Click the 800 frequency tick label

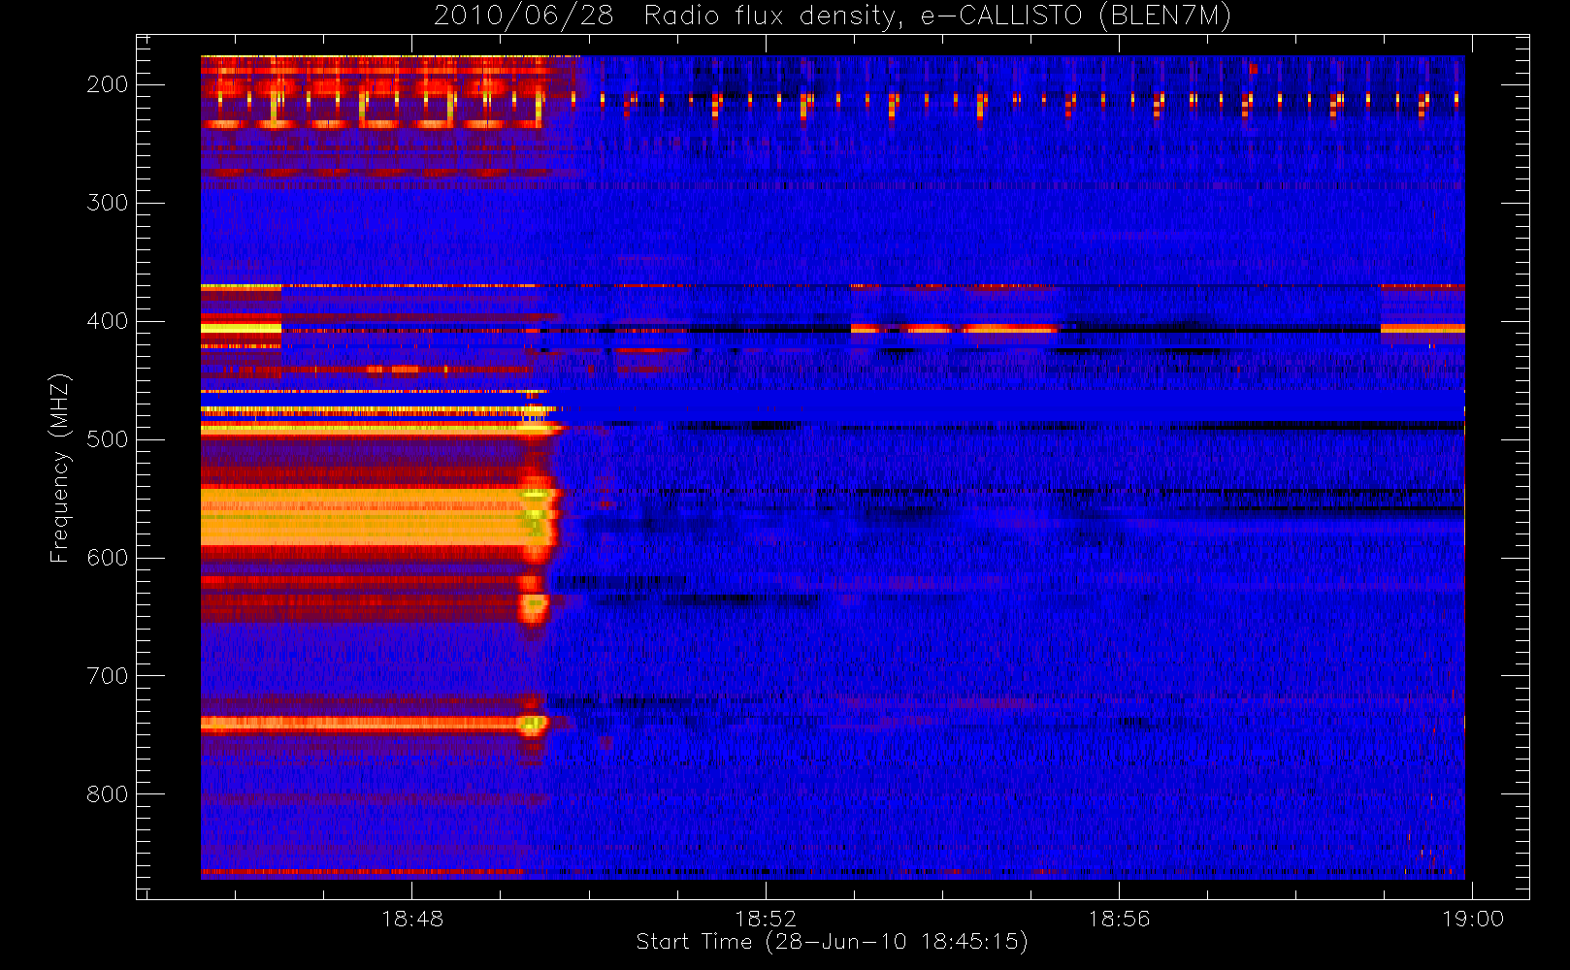(108, 794)
